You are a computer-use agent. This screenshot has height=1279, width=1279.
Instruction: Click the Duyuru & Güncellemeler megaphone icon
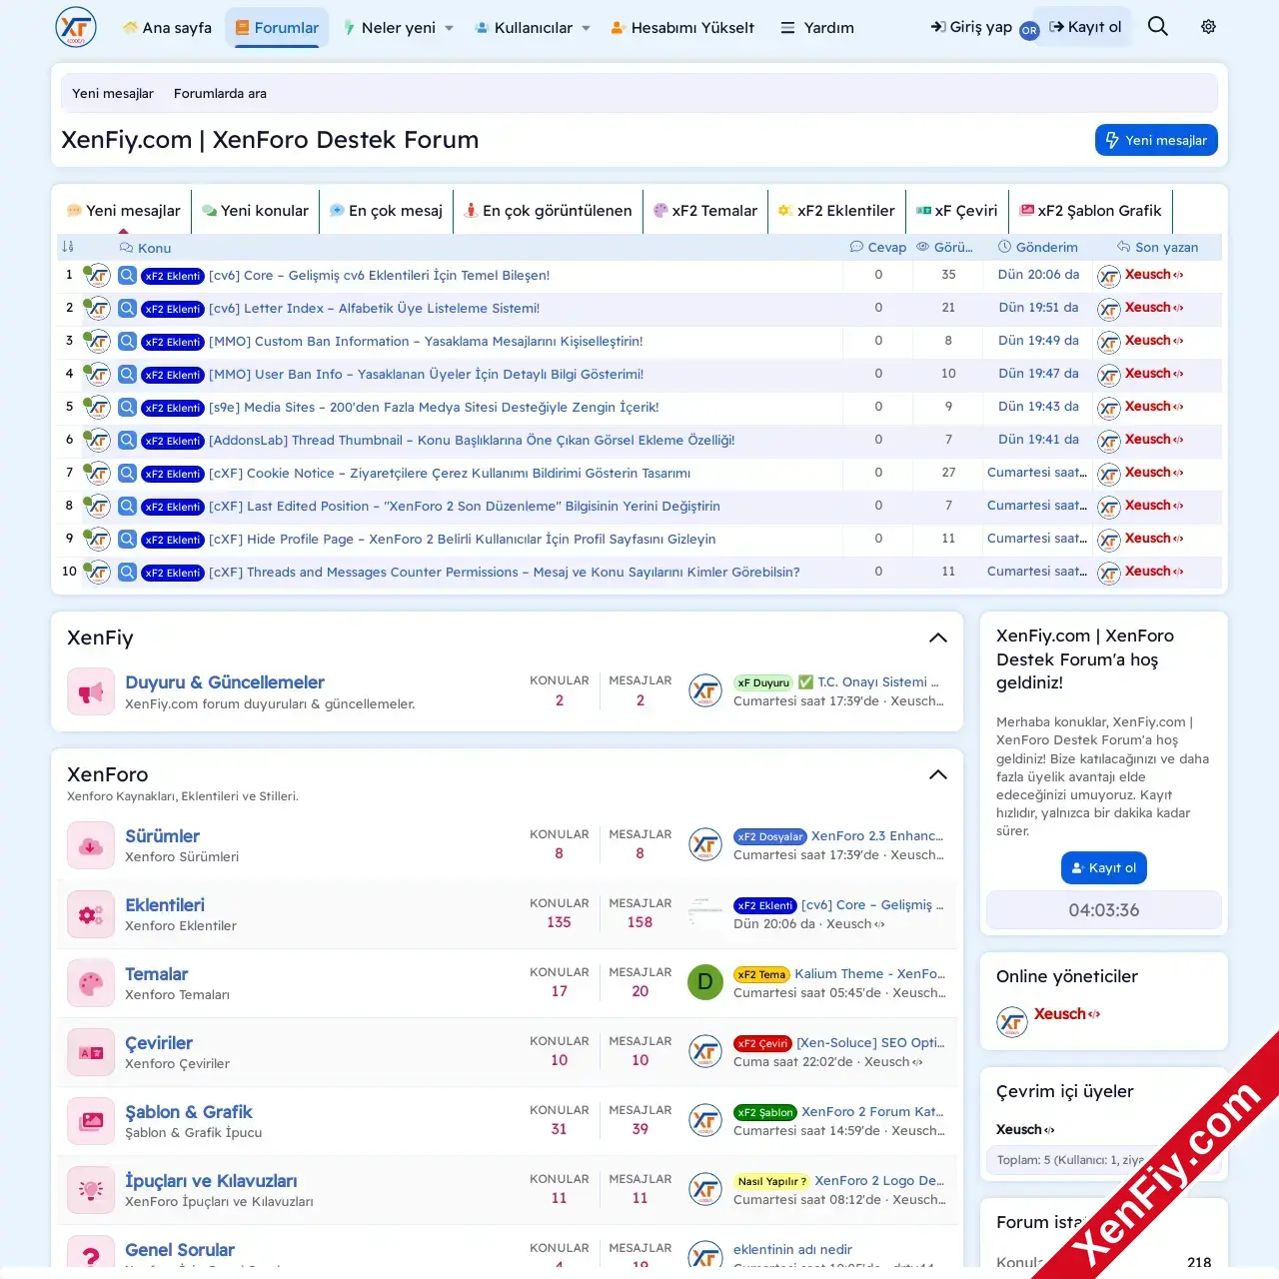[x=91, y=691]
